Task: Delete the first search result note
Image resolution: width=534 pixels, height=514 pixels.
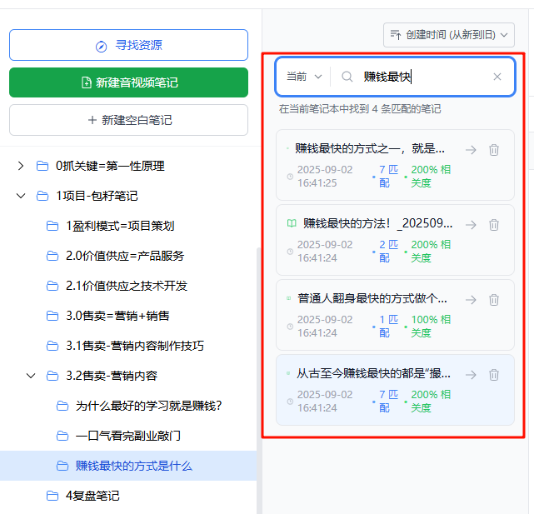Action: click(x=494, y=150)
